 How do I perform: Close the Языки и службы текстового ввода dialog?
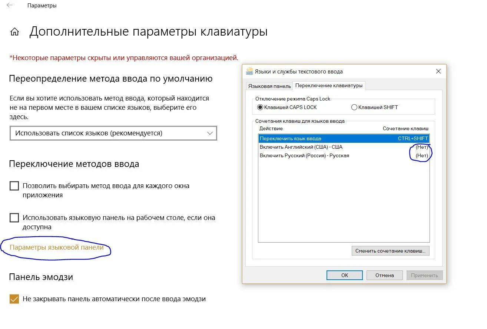click(x=438, y=71)
